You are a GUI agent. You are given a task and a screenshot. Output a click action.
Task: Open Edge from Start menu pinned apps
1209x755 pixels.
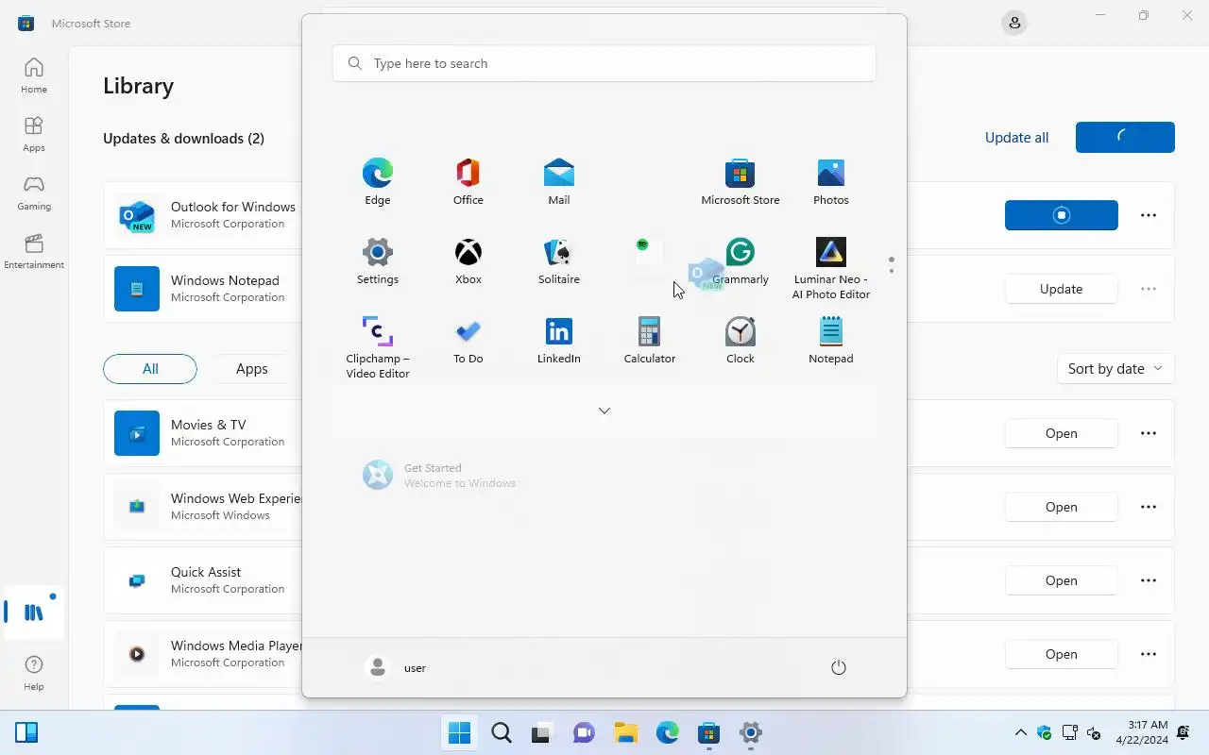point(378,181)
